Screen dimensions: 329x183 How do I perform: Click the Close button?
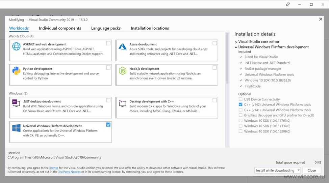[311, 171]
